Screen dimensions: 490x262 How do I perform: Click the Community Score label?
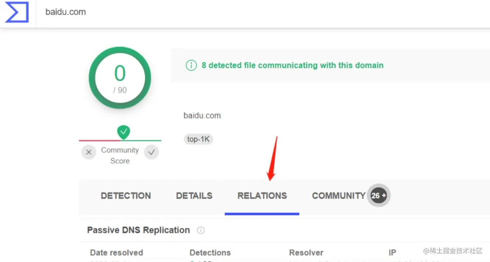(x=120, y=155)
